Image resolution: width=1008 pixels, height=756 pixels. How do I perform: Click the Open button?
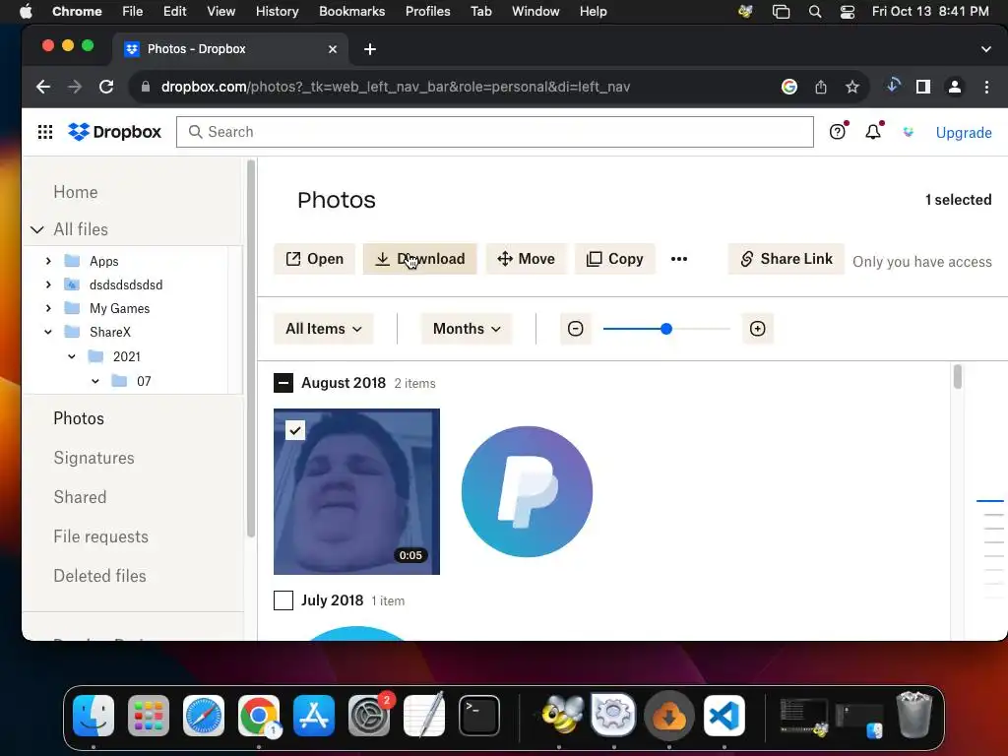click(314, 259)
